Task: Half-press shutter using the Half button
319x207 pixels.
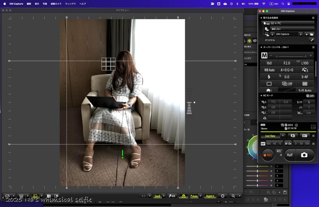Action: click(x=290, y=155)
